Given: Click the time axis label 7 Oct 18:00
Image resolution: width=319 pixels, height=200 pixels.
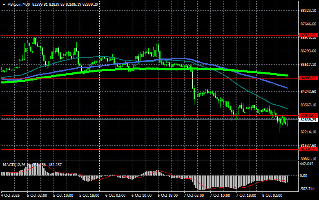Looking at the screenshot, I should coord(246,196).
